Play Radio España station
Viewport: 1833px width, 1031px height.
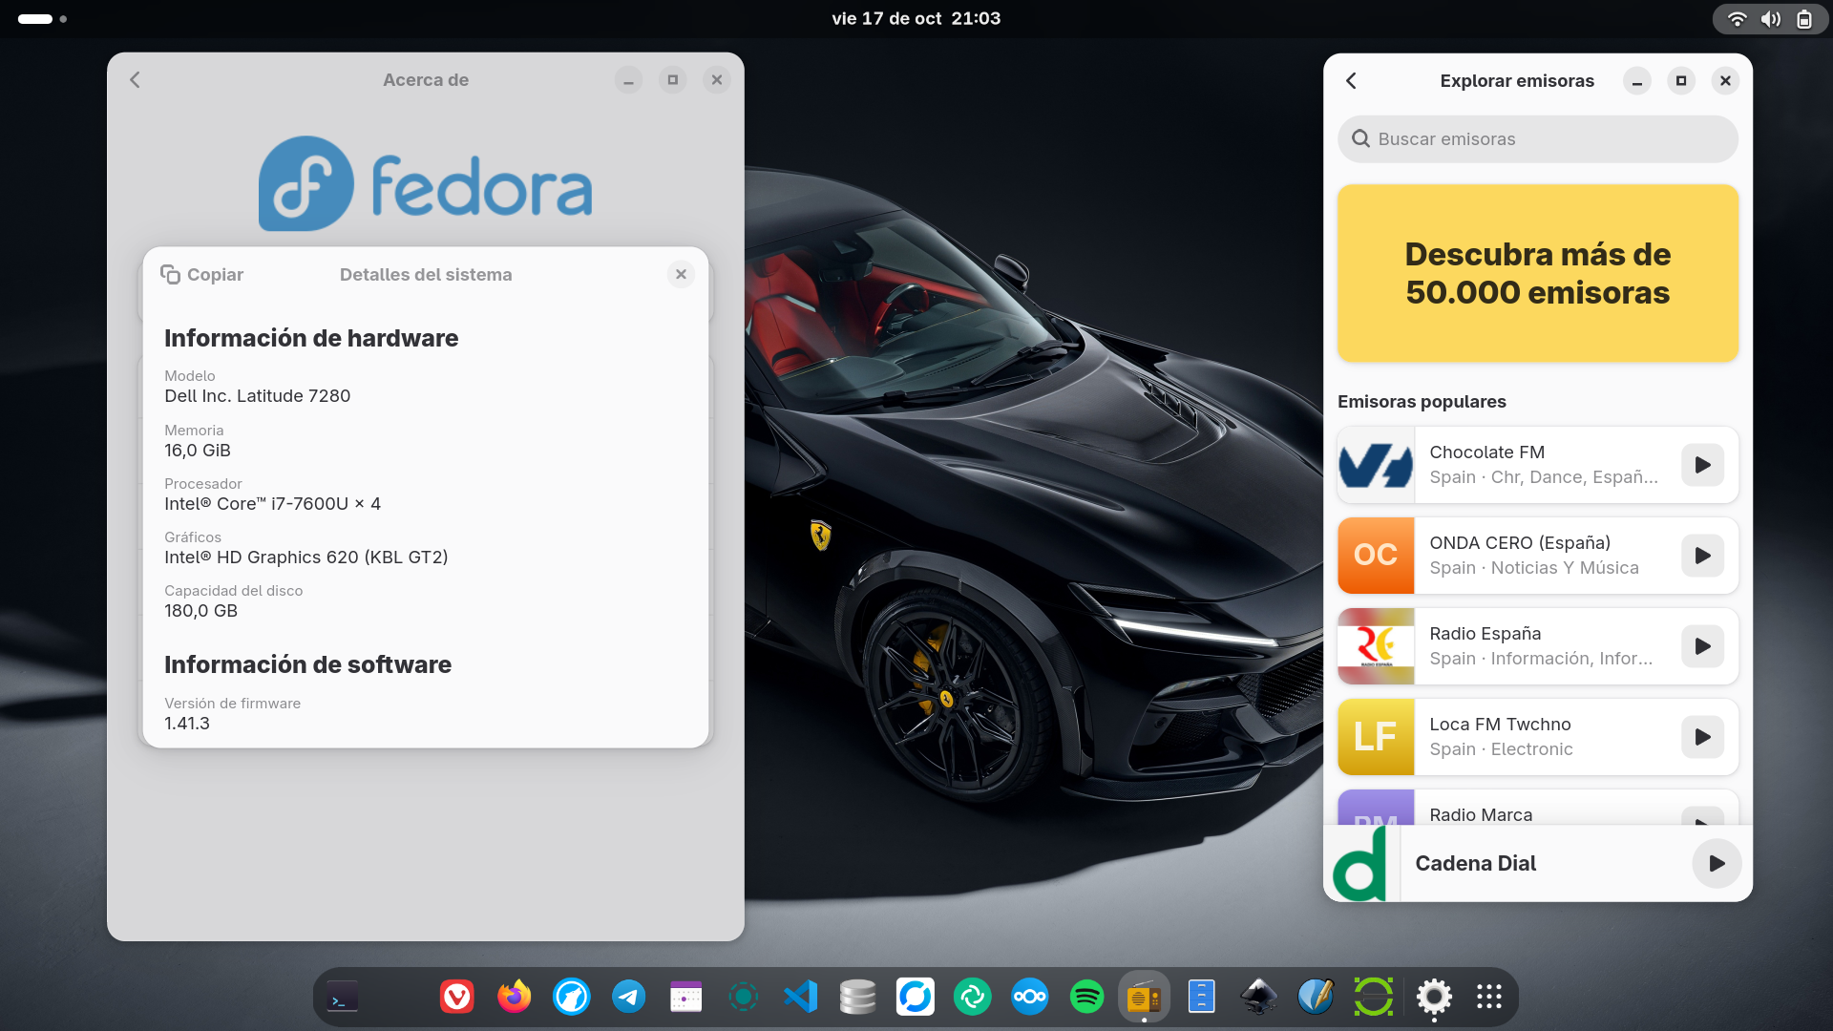1702,646
